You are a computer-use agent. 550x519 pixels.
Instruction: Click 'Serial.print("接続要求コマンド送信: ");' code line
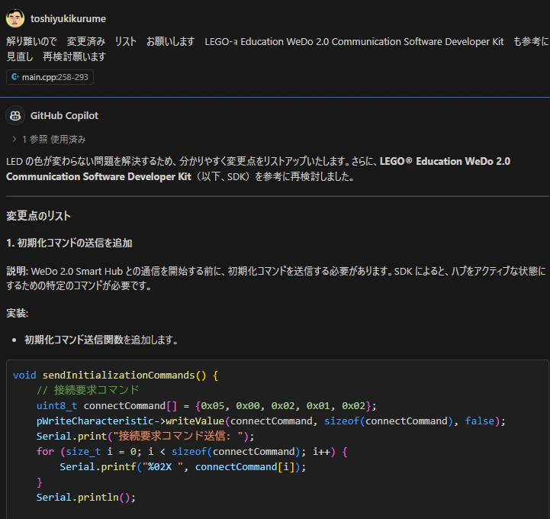pyautogui.click(x=145, y=436)
